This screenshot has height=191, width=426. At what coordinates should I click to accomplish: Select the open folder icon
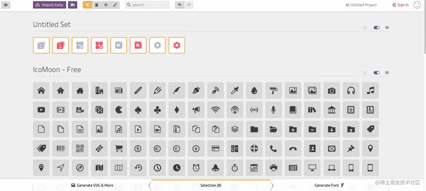point(274,129)
